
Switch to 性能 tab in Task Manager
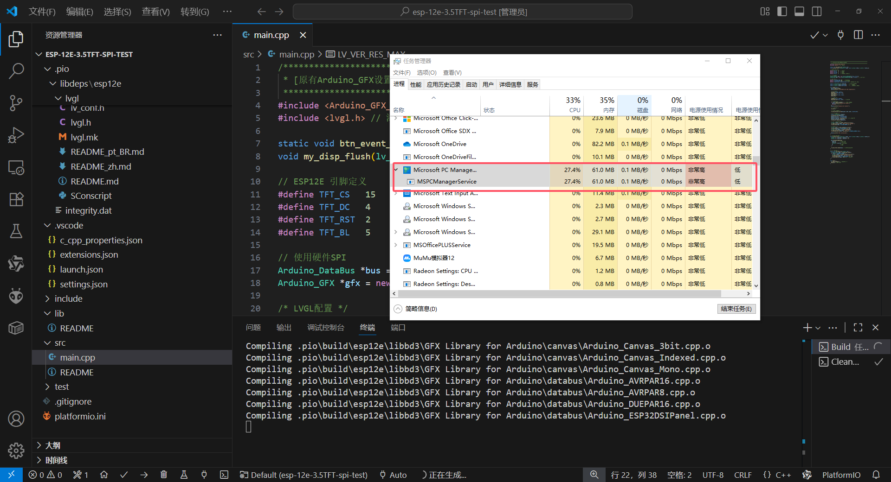[x=416, y=85]
